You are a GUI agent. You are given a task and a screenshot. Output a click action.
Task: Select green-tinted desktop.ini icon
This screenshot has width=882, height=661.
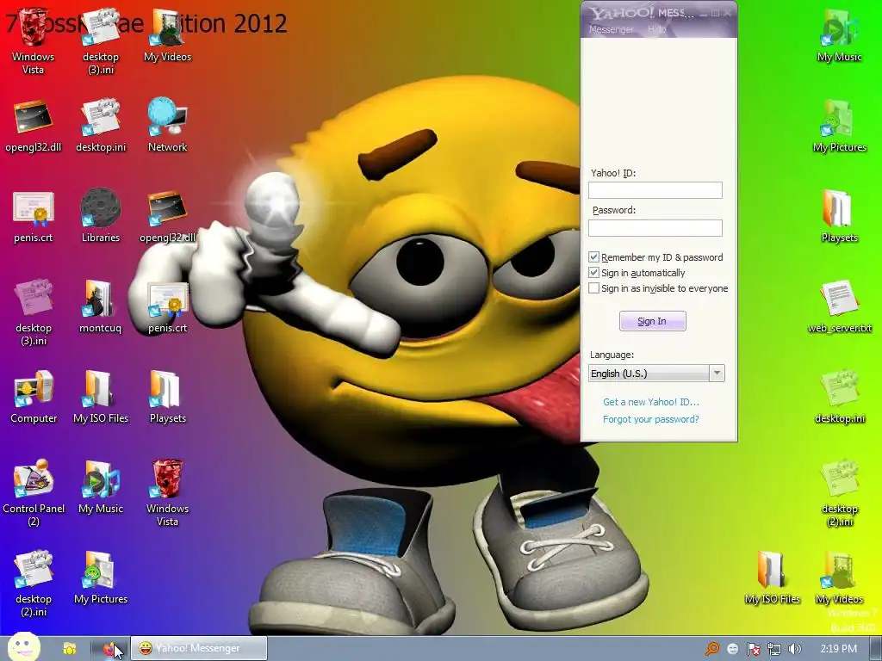pos(839,396)
